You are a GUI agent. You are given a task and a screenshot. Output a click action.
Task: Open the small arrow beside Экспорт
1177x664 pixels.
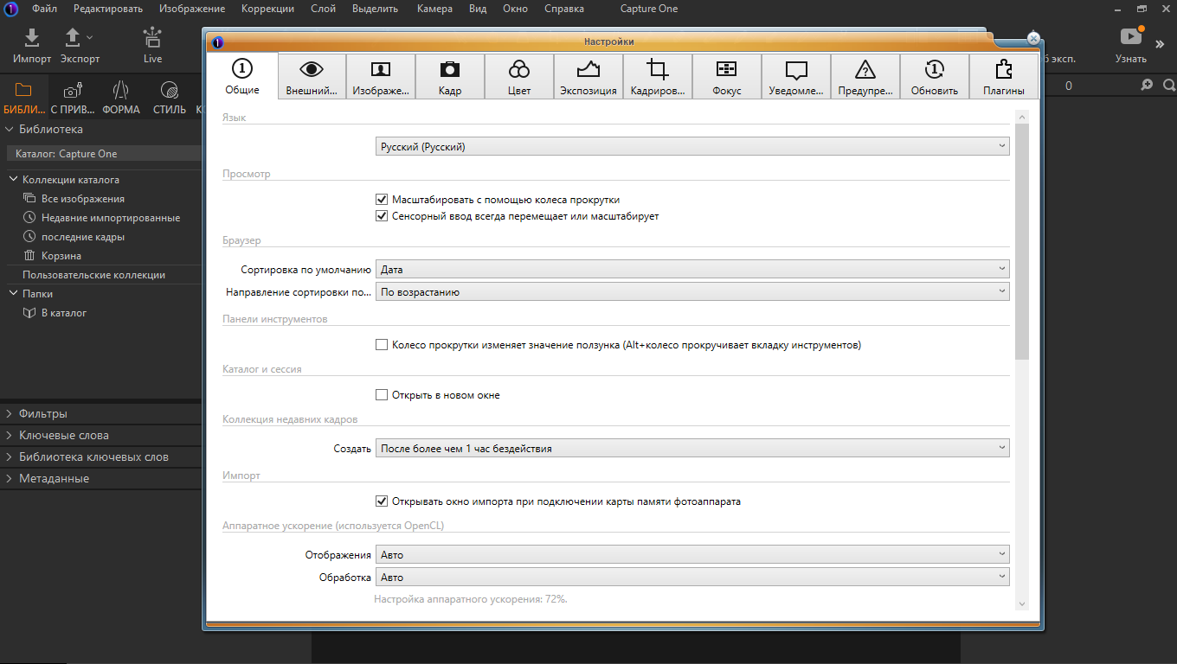tap(90, 38)
